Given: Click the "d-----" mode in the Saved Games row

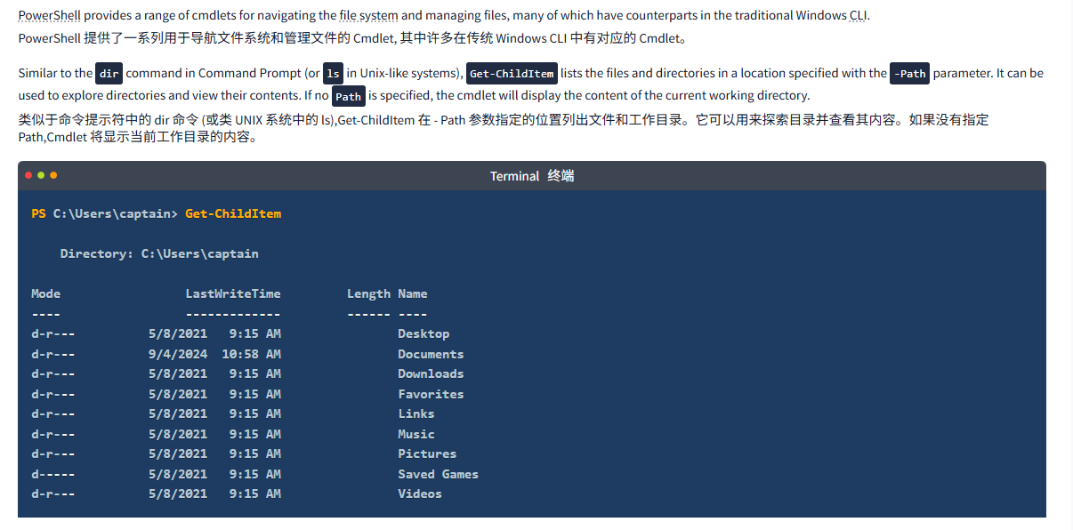Looking at the screenshot, I should 53,474.
